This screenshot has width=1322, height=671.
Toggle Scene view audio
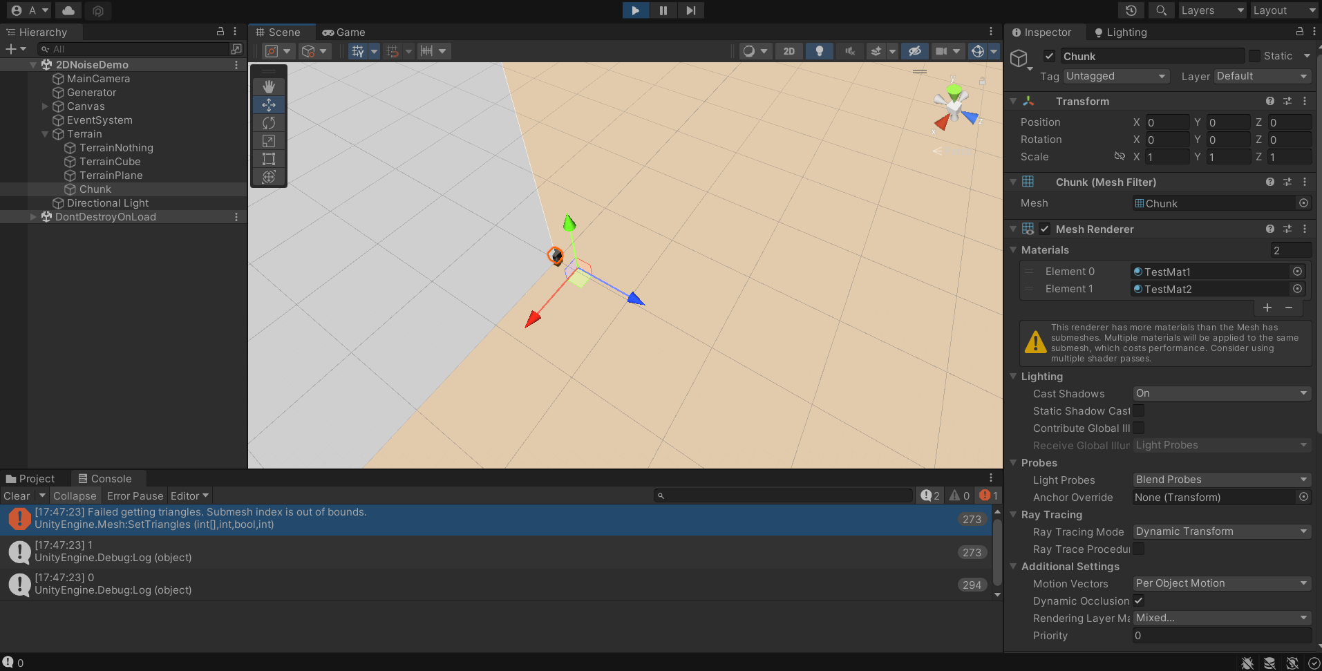849,50
